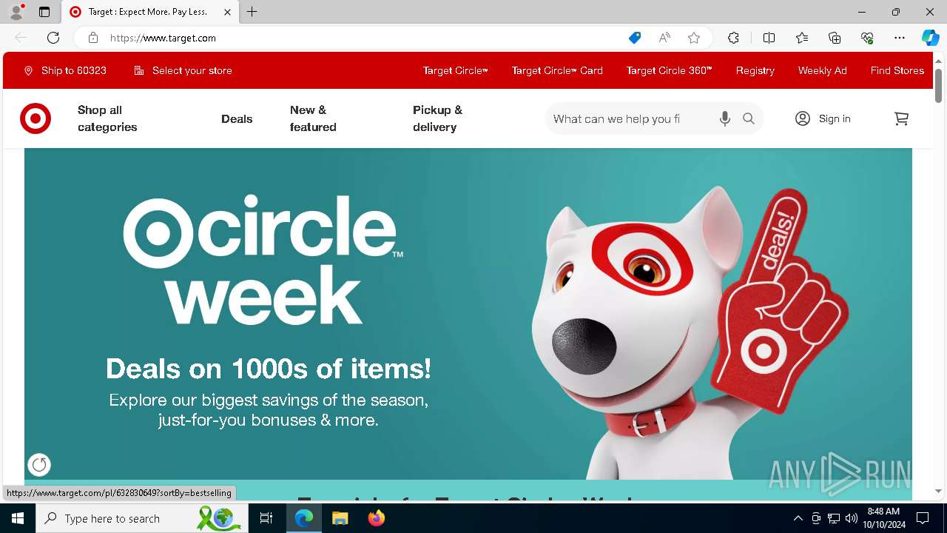Open the Weekly Ad link

[x=822, y=70]
